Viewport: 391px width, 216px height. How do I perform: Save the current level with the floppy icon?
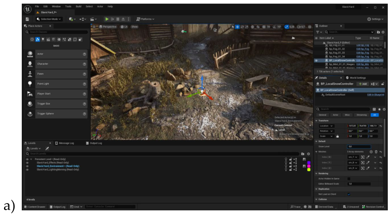[27, 19]
